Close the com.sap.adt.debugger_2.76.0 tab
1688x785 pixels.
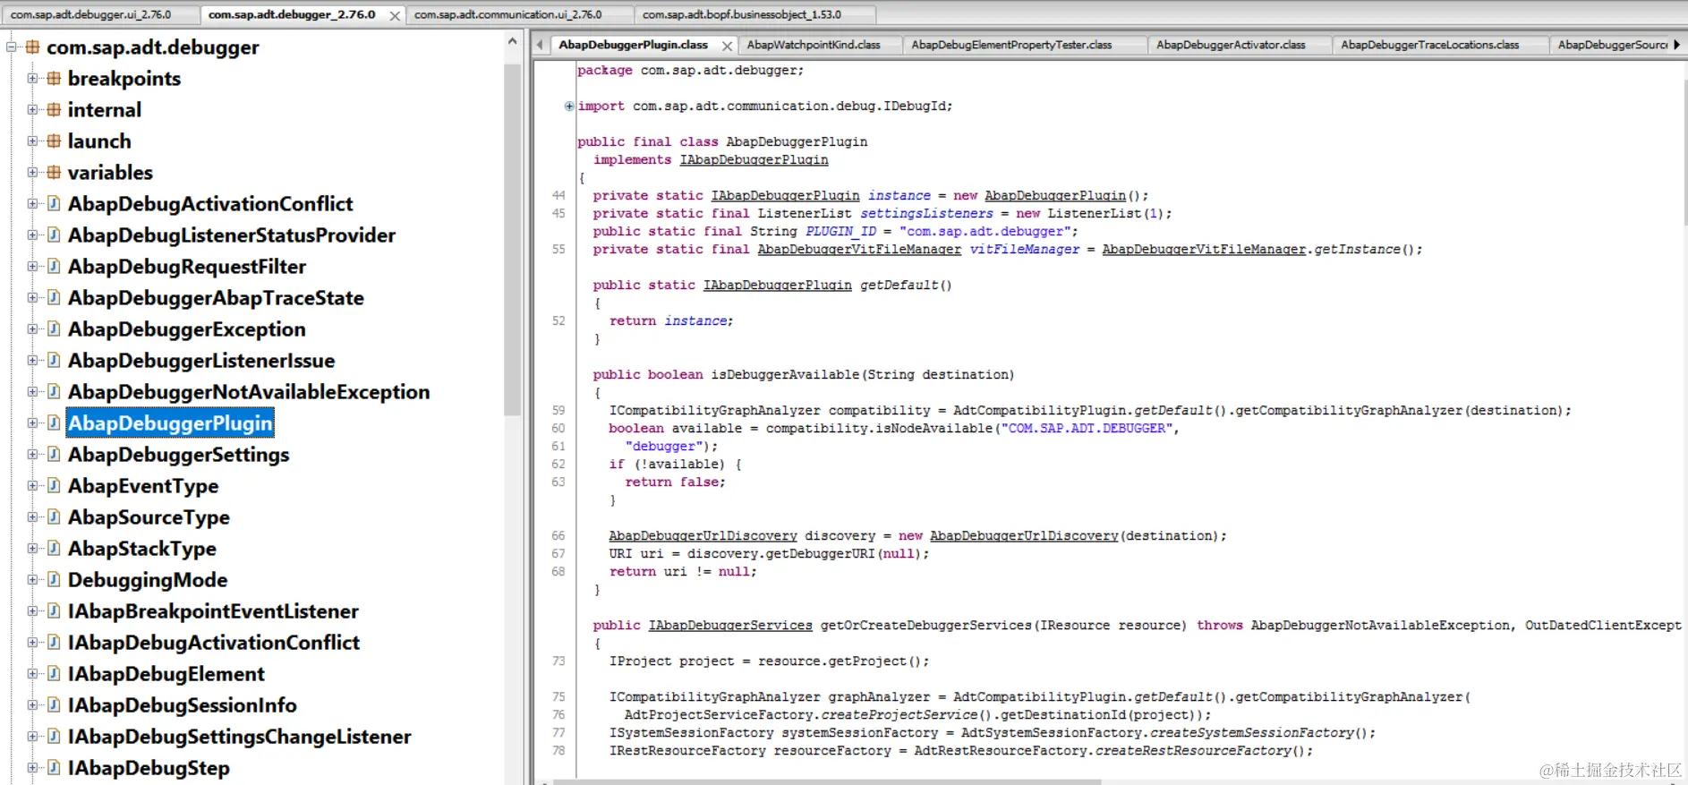395,16
